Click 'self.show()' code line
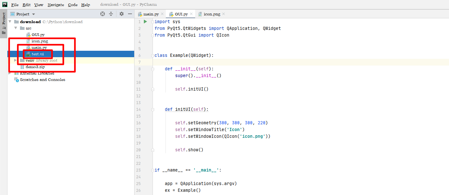The width and height of the screenshot is (449, 195). [x=189, y=150]
